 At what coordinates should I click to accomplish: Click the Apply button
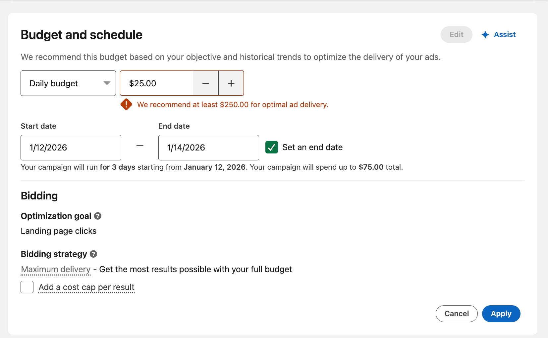click(x=501, y=314)
